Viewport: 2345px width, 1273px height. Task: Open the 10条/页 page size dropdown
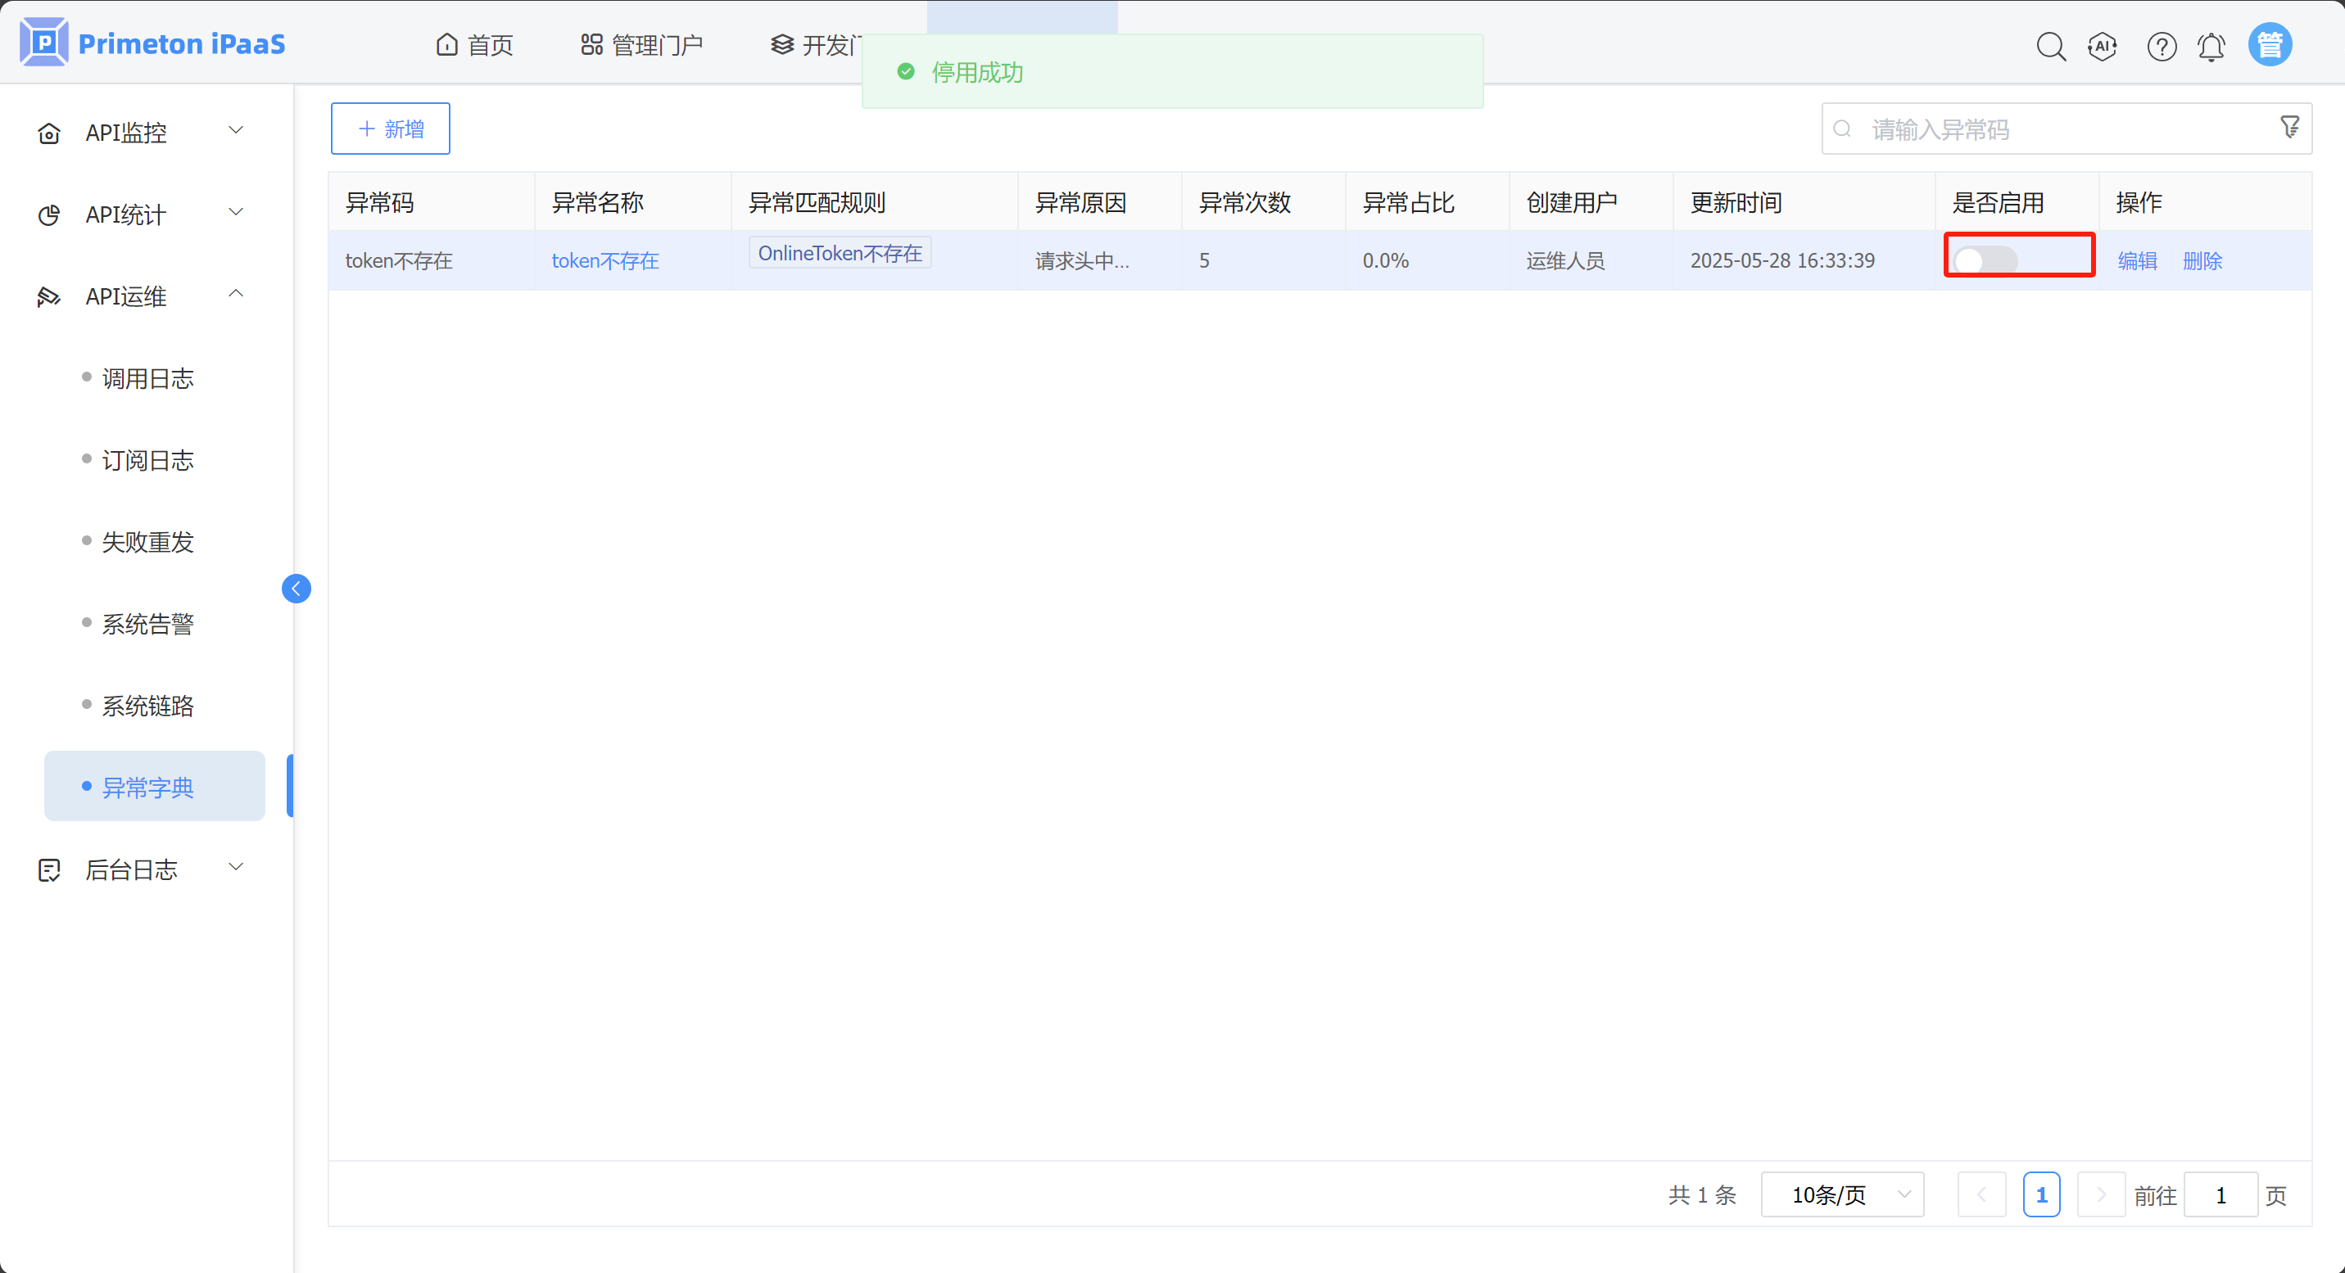pyautogui.click(x=1841, y=1194)
